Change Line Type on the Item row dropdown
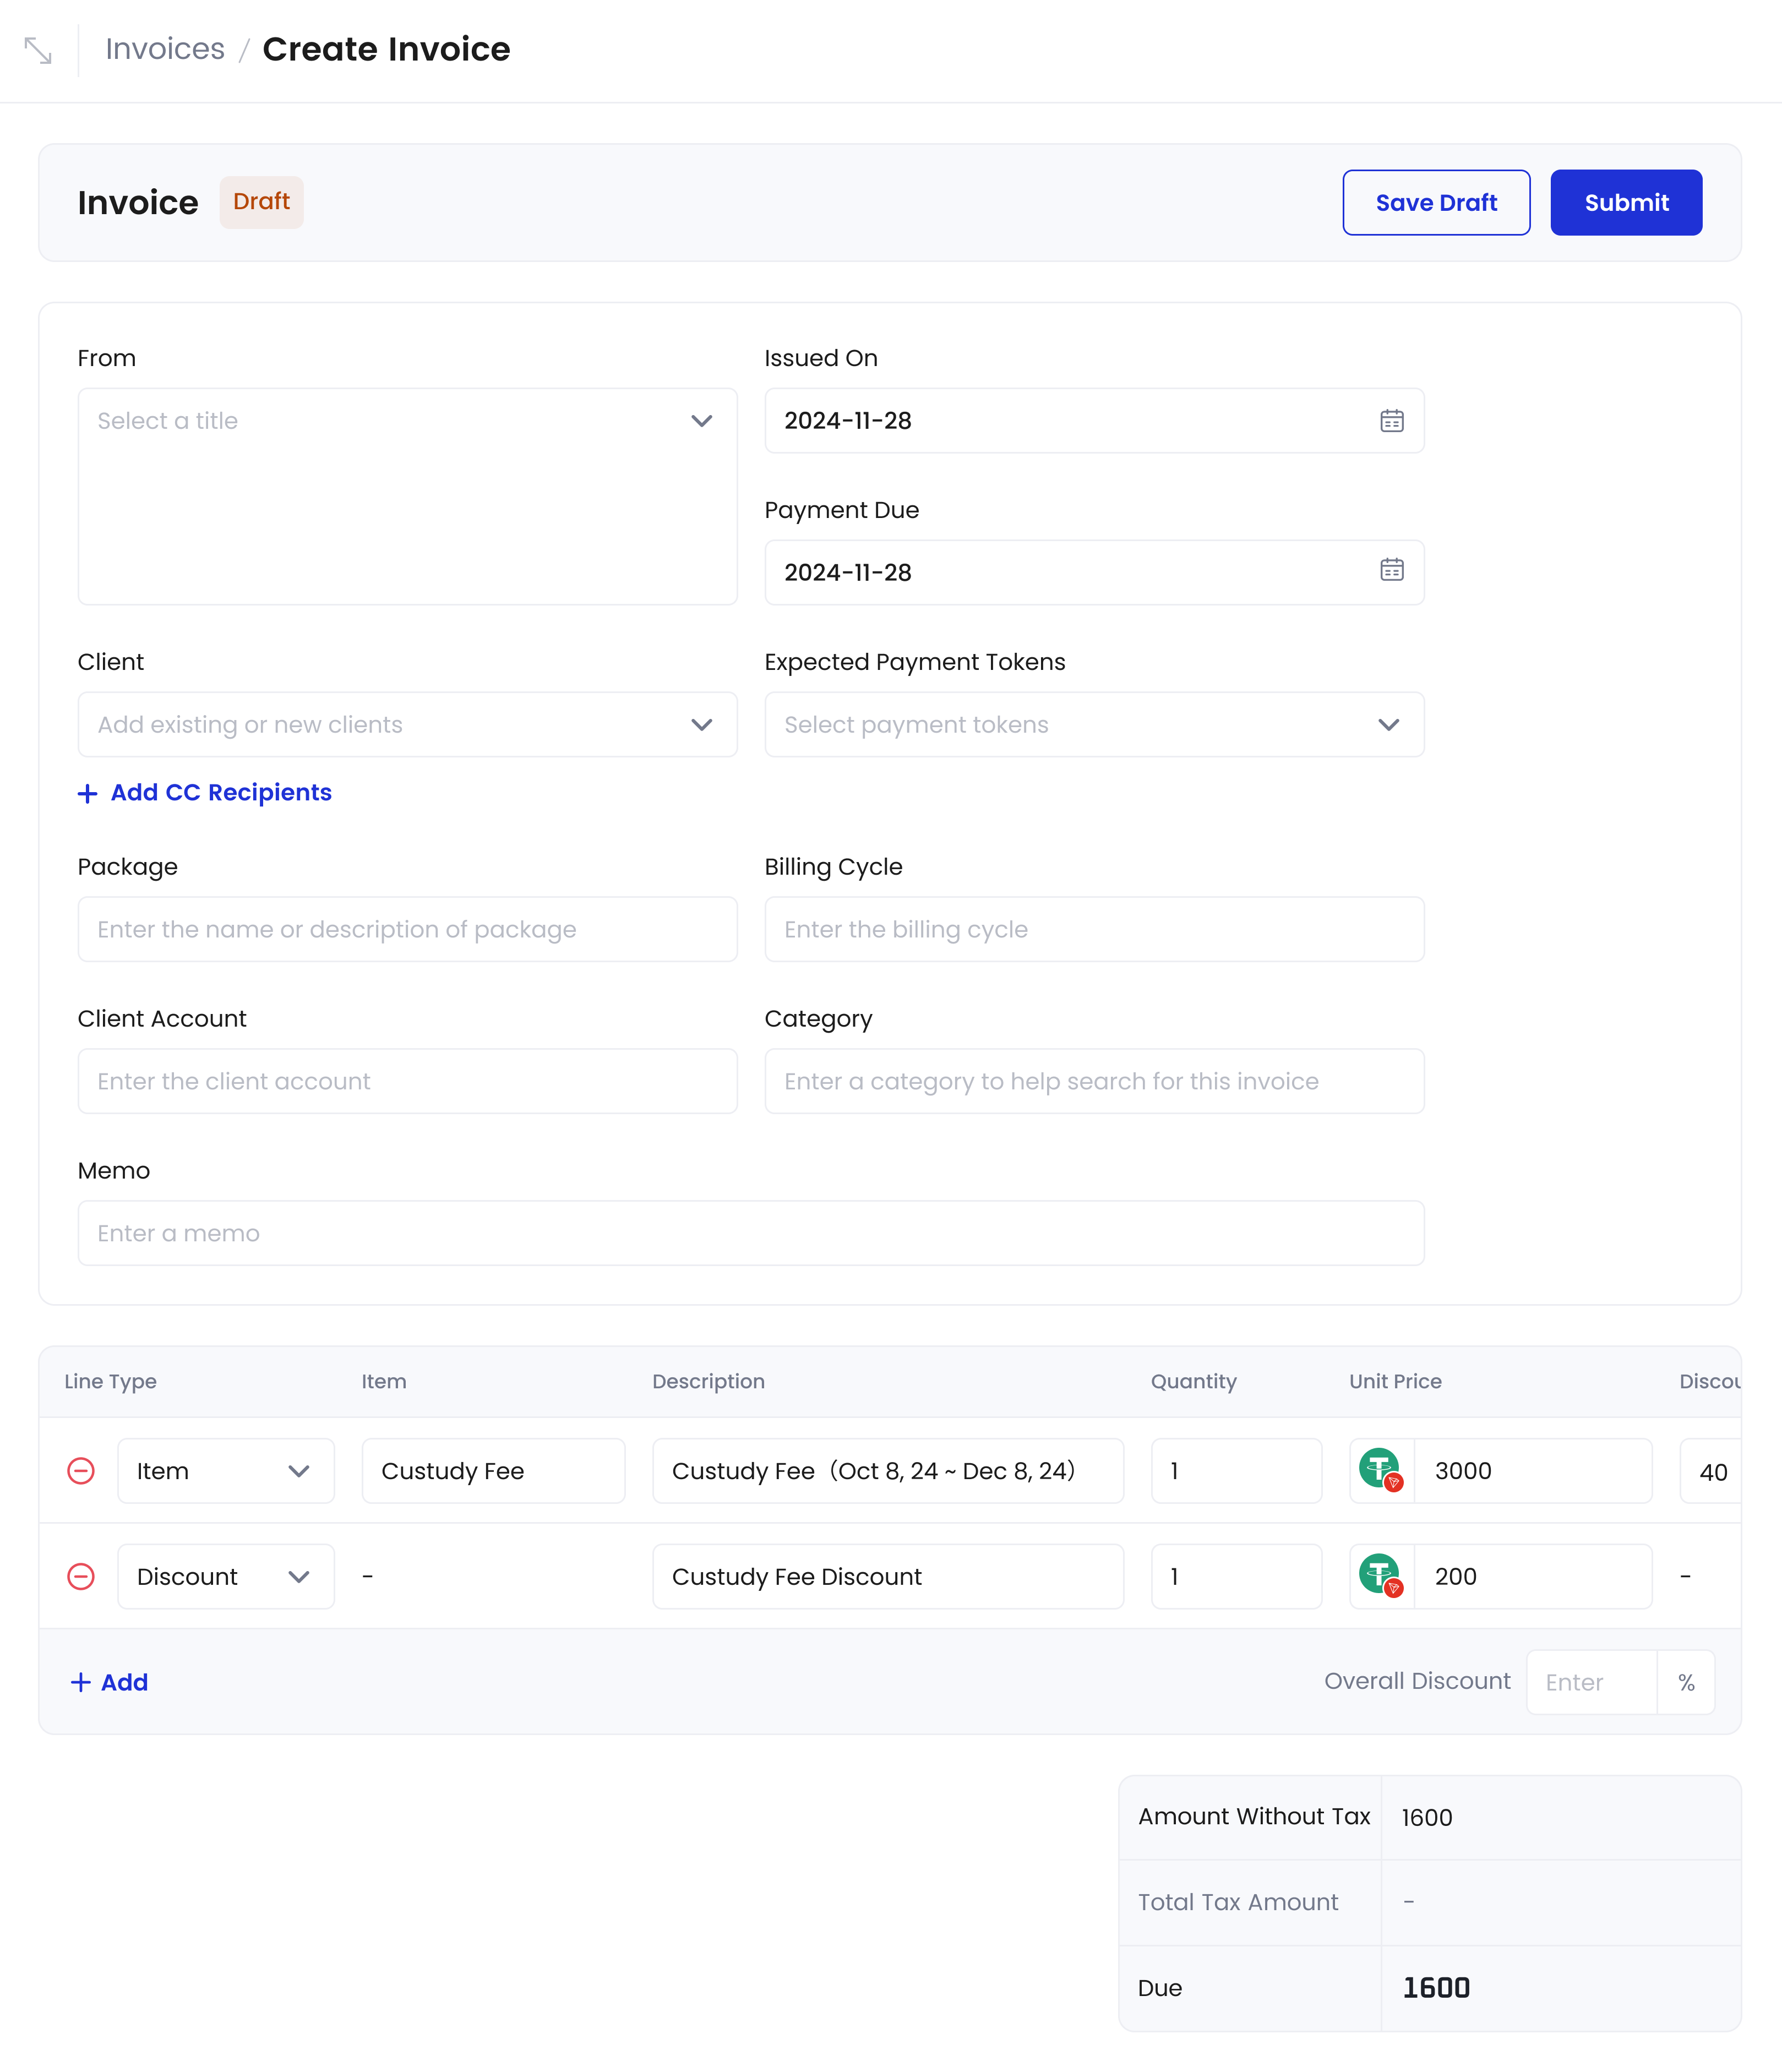Image resolution: width=1782 pixels, height=2072 pixels. [225, 1470]
